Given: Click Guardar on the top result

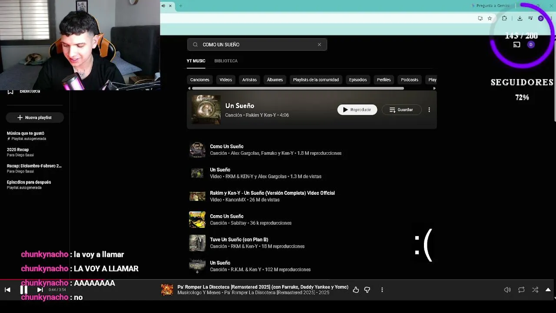Looking at the screenshot, I should click(x=401, y=110).
